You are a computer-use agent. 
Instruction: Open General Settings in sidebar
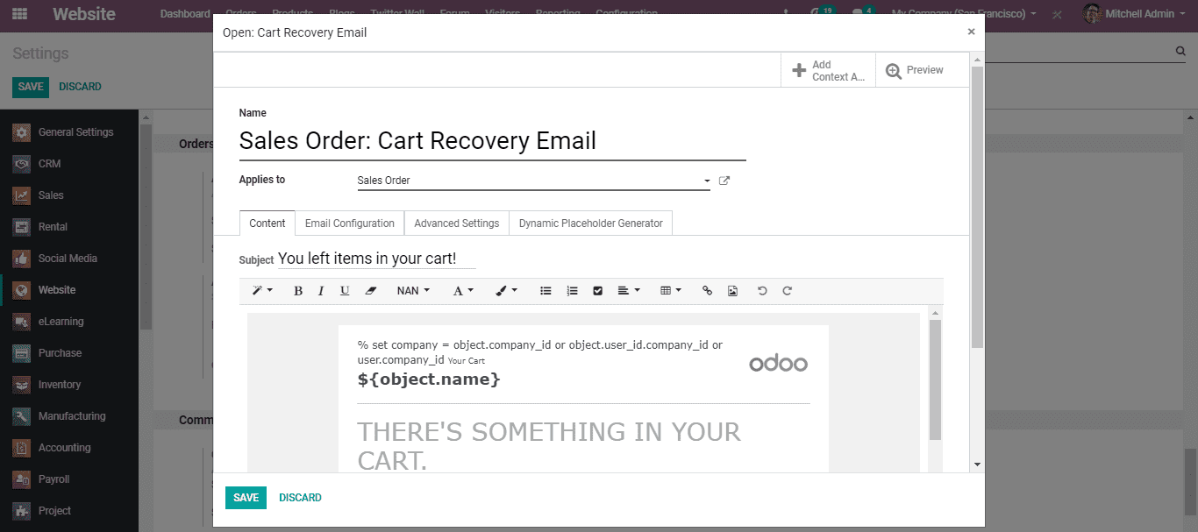pyautogui.click(x=69, y=132)
